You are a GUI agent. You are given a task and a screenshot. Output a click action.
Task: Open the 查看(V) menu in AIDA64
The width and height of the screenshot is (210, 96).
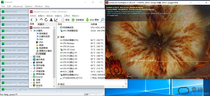tap(41, 16)
